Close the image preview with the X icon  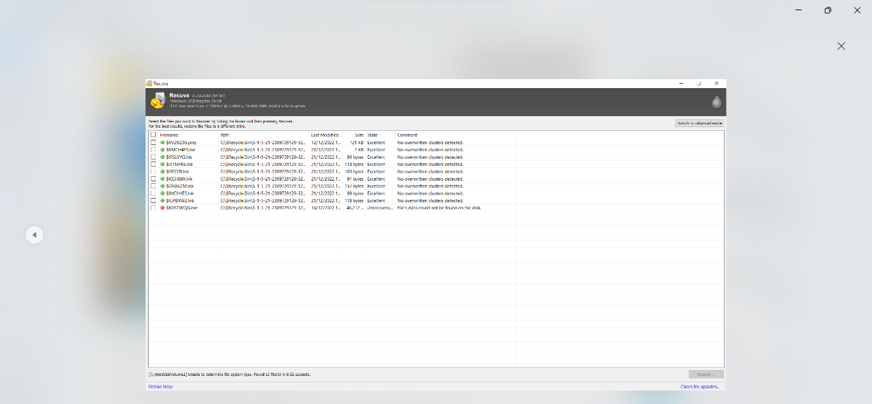(x=841, y=46)
